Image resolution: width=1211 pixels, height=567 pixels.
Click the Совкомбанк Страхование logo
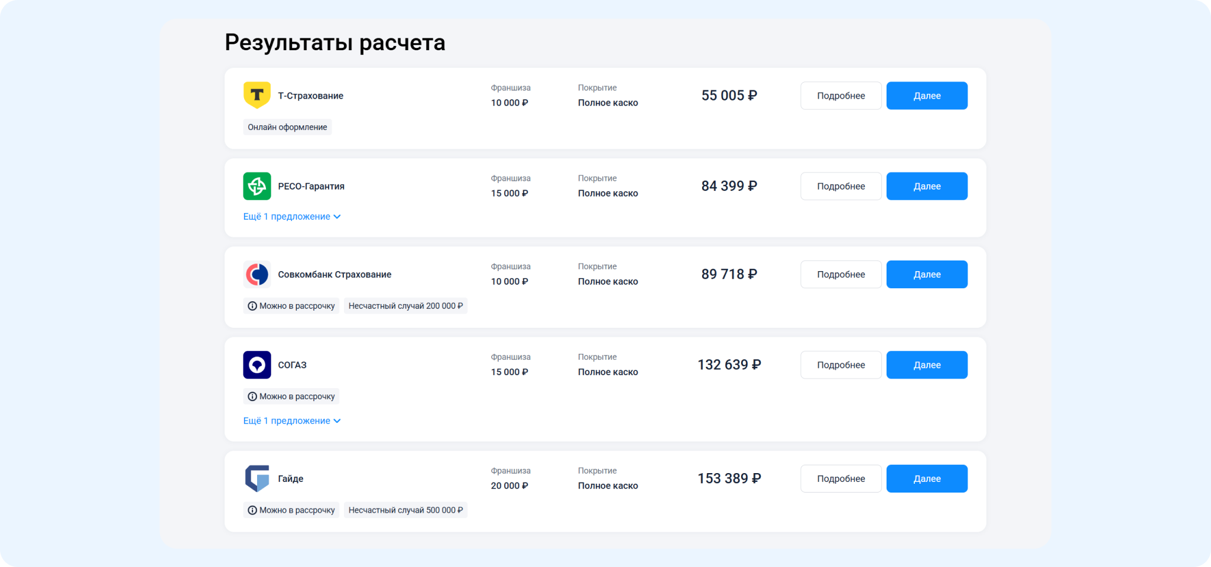[257, 274]
